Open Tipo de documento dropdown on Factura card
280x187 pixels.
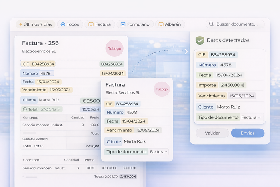tap(158, 152)
